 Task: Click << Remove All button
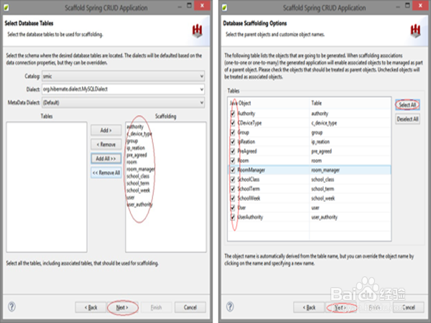pyautogui.click(x=106, y=173)
